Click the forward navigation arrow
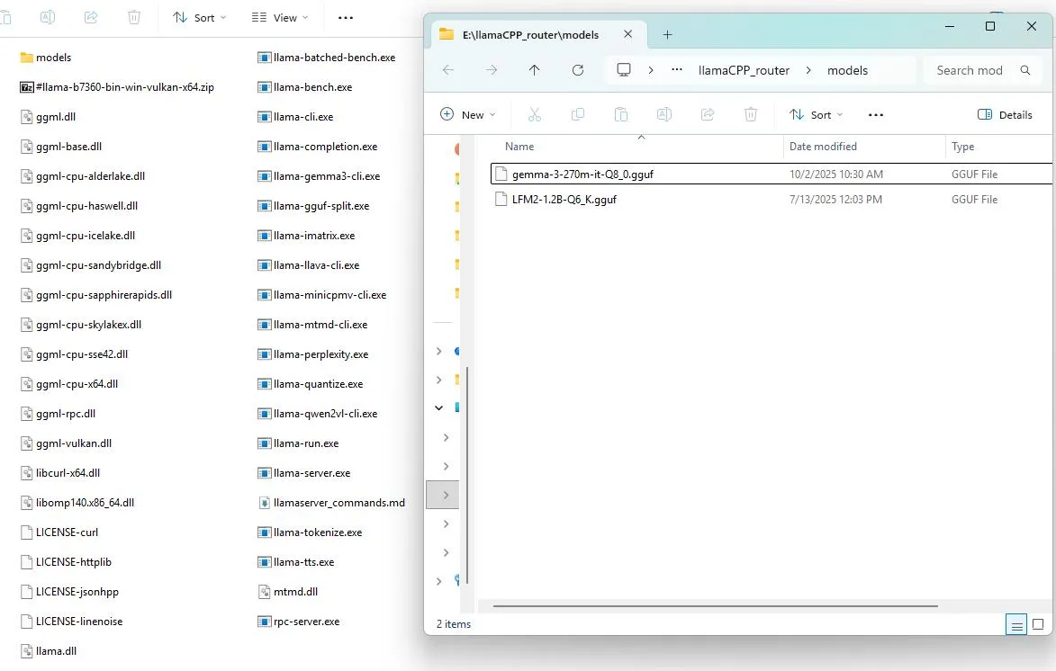 [492, 70]
